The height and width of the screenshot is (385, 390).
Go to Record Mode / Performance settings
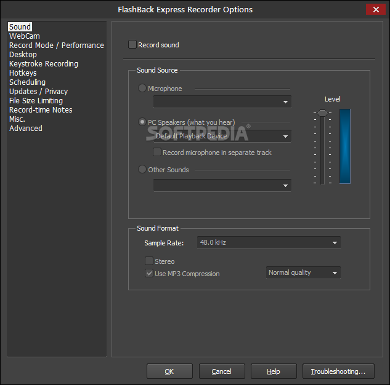tap(57, 45)
